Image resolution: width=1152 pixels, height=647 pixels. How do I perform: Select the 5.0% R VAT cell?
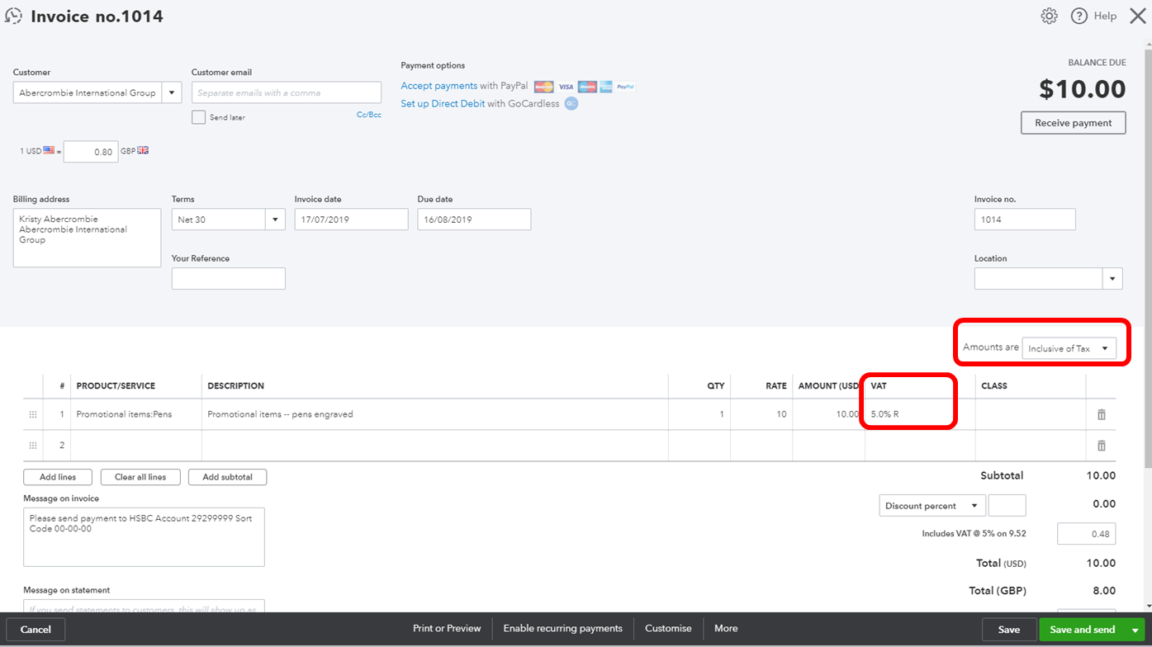(x=920, y=414)
